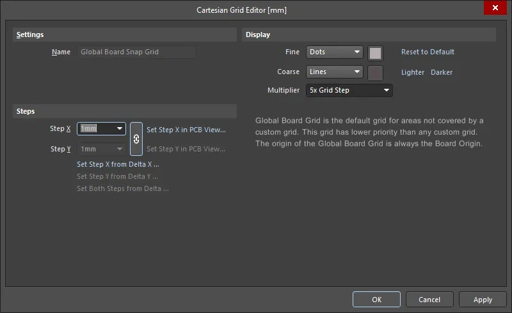Open the Coarse display style dropdown
Image resolution: width=512 pixels, height=313 pixels.
point(334,72)
